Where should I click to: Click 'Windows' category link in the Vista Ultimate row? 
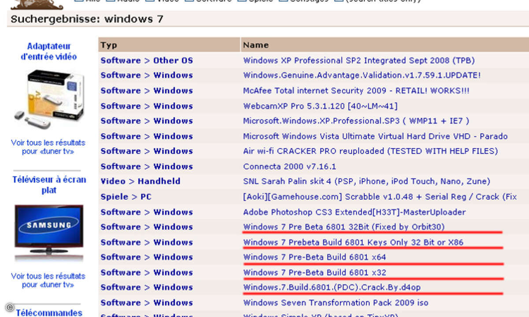(x=173, y=136)
